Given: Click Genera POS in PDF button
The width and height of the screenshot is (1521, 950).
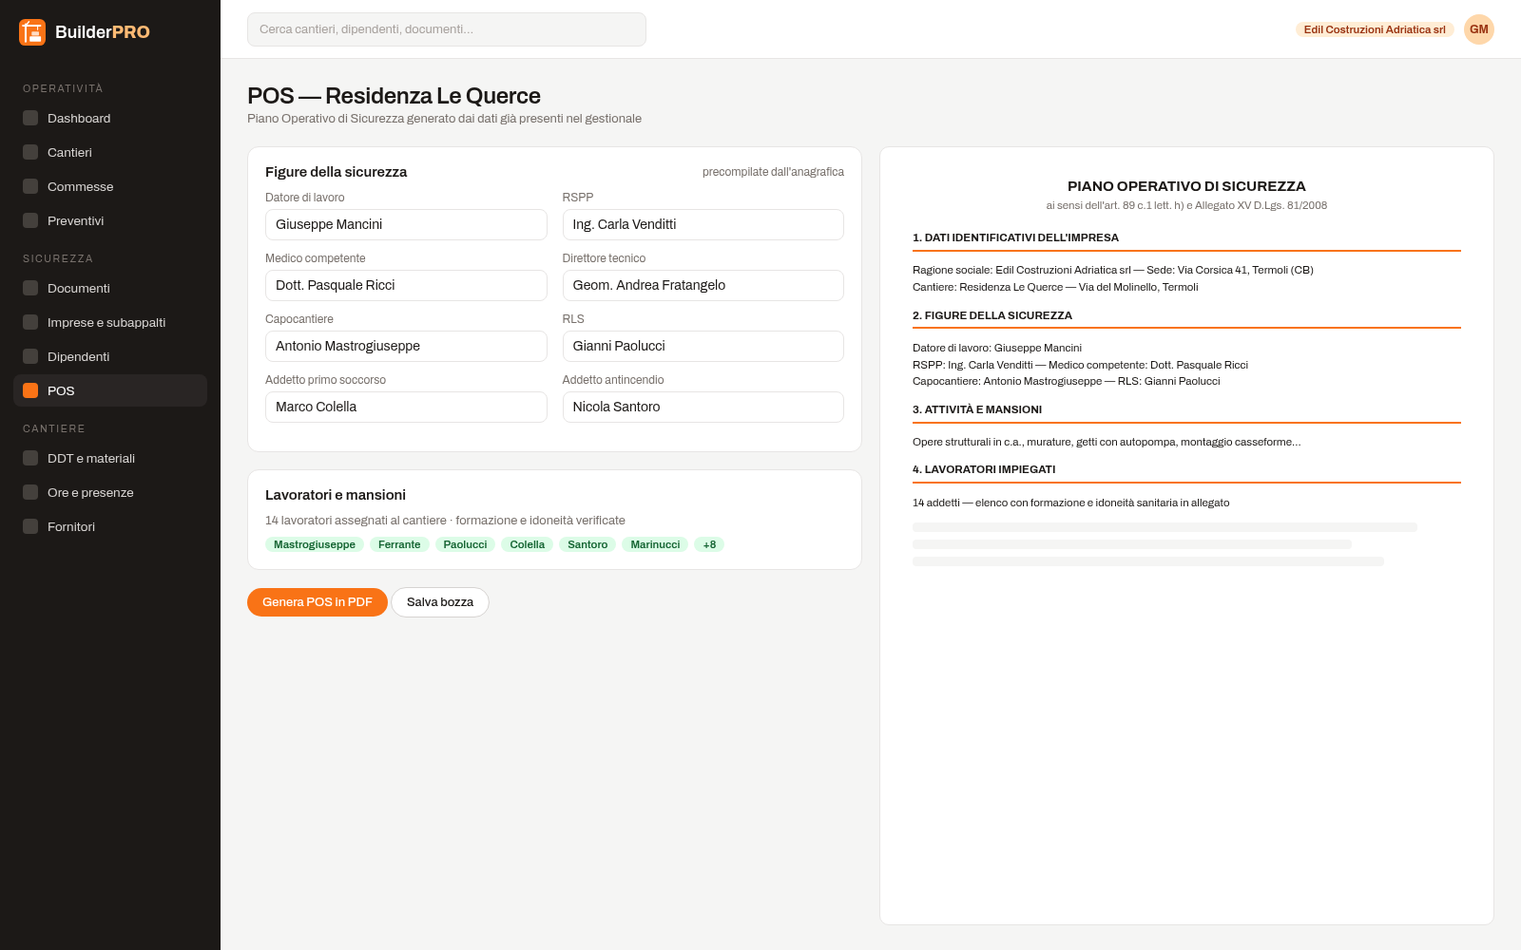Looking at the screenshot, I should [318, 602].
